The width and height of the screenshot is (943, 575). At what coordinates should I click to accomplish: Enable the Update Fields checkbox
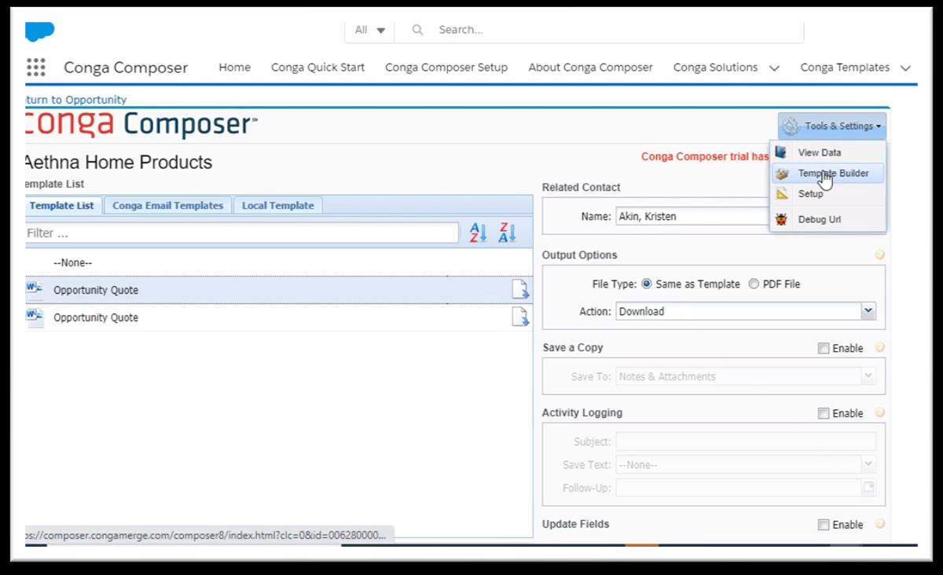click(x=824, y=525)
